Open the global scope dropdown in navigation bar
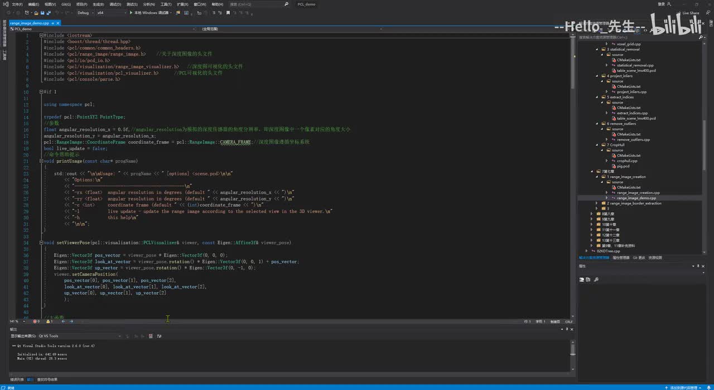The image size is (714, 390). (291, 28)
